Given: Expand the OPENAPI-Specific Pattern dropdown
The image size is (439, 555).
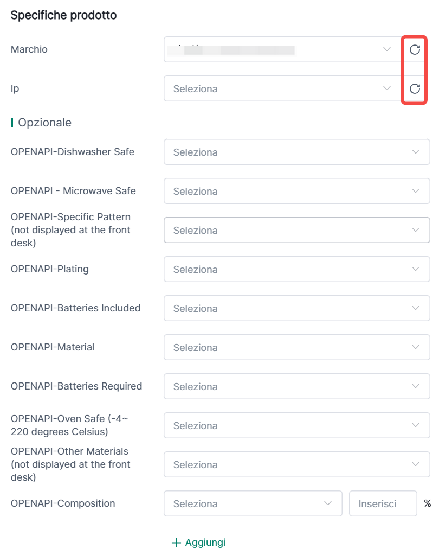Looking at the screenshot, I should click(296, 231).
